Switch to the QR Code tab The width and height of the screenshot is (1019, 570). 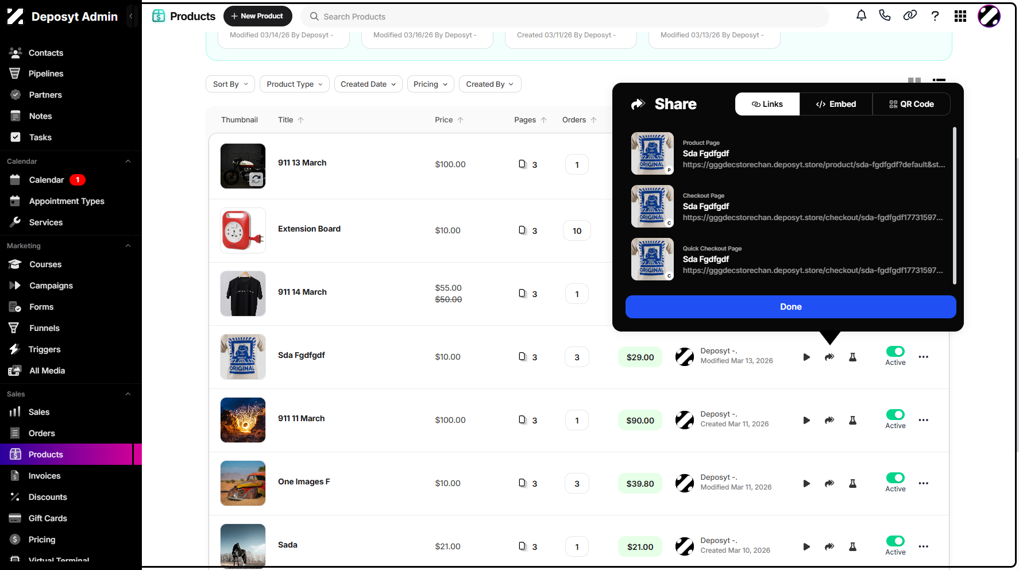click(x=912, y=104)
